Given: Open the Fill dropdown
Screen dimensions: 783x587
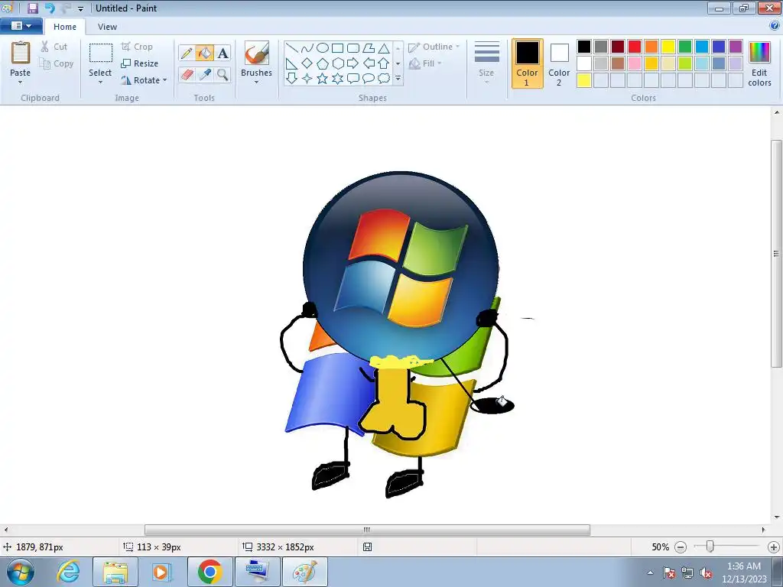Looking at the screenshot, I should click(425, 63).
